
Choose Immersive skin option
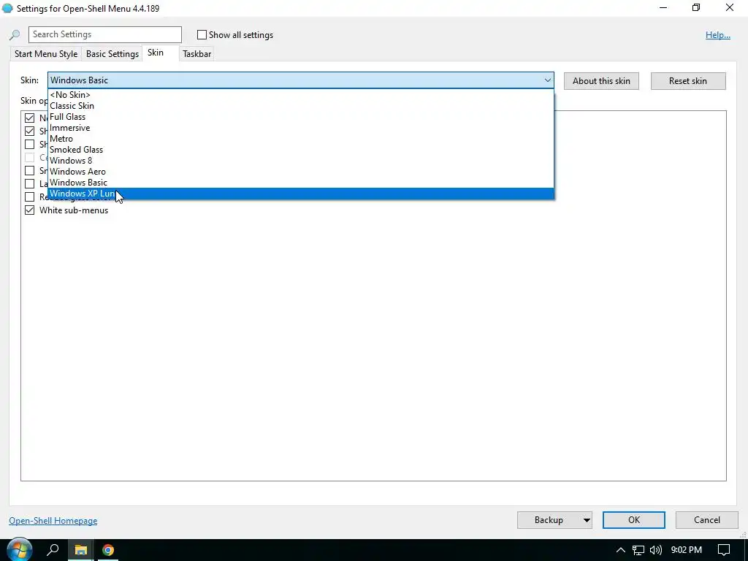[301, 127]
